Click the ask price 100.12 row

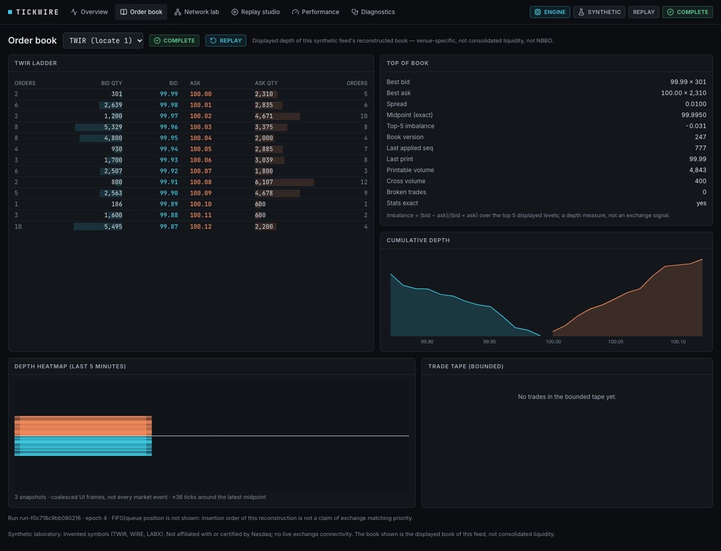click(x=201, y=227)
